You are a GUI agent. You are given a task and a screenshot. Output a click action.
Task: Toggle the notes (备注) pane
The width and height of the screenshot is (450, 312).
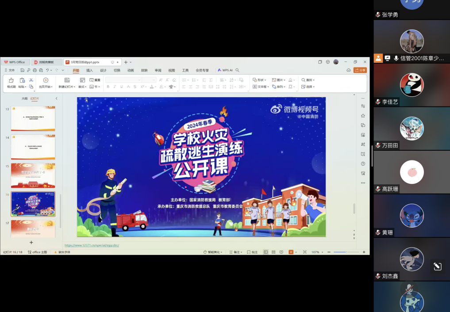[x=236, y=252]
